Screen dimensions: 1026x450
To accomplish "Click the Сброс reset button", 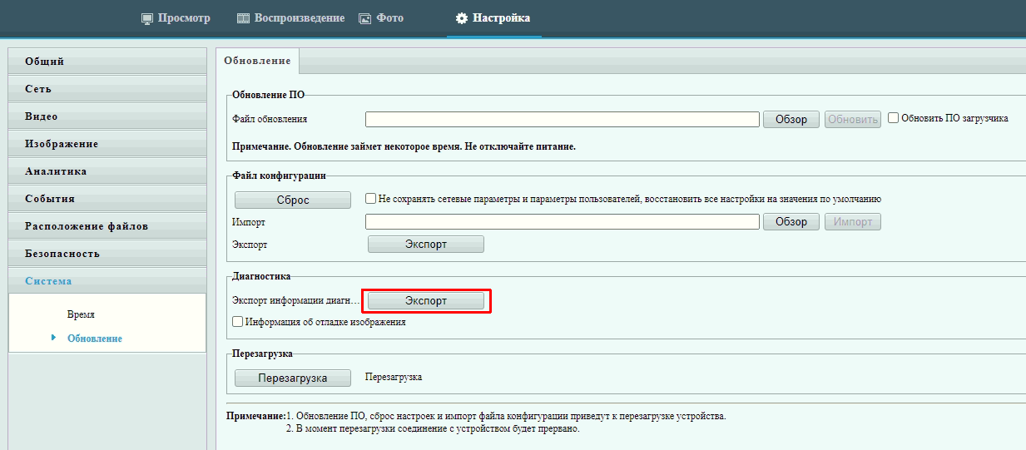I will click(x=293, y=200).
